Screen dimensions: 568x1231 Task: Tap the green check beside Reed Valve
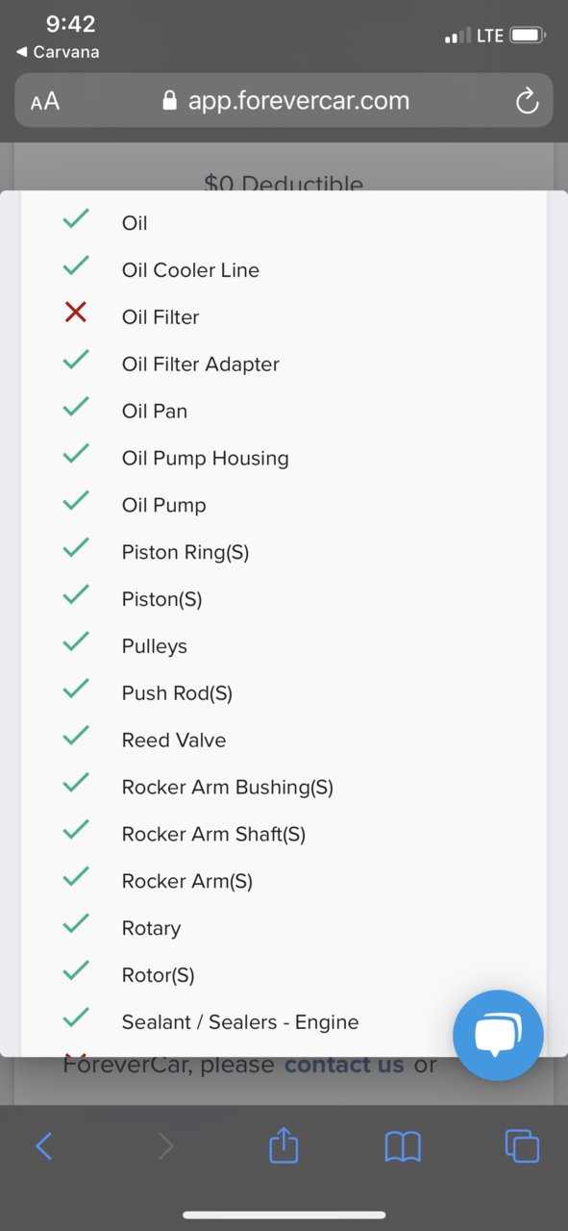point(75,736)
